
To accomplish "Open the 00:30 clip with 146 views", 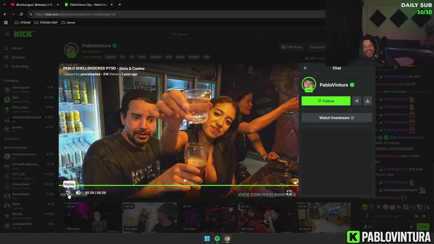I will pyautogui.click(x=91, y=217).
